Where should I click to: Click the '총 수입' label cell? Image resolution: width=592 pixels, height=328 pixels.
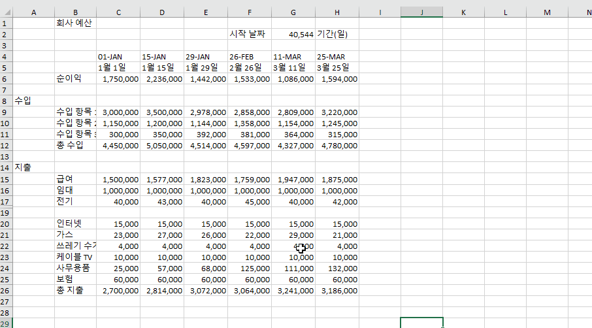pos(75,146)
